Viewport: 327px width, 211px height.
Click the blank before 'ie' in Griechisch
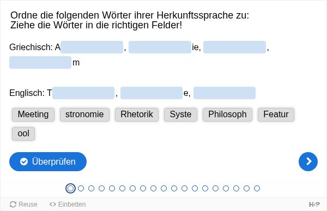tap(160, 47)
